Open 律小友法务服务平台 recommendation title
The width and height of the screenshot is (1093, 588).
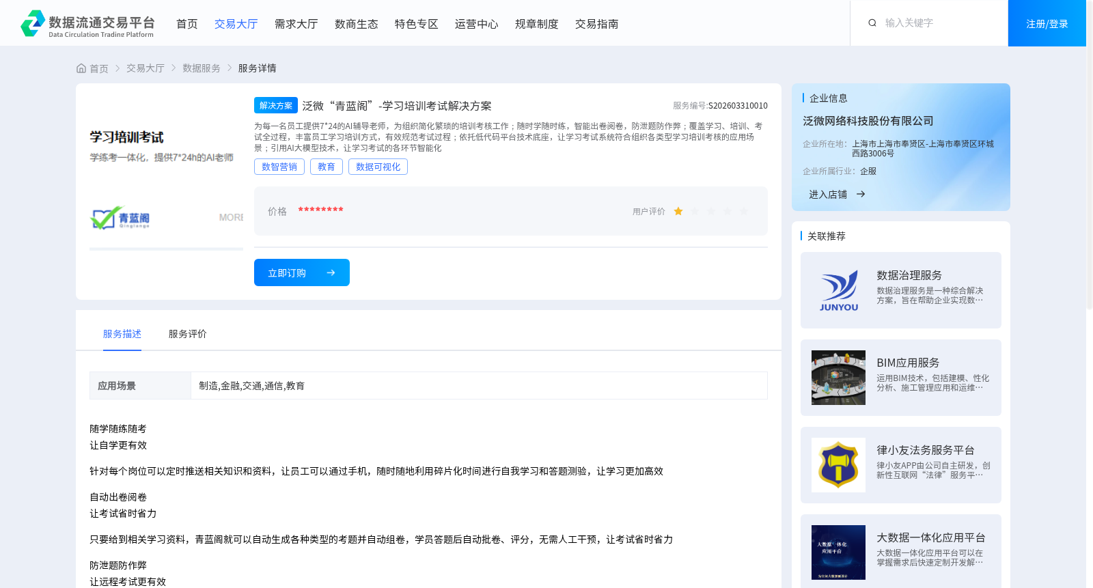tap(926, 450)
